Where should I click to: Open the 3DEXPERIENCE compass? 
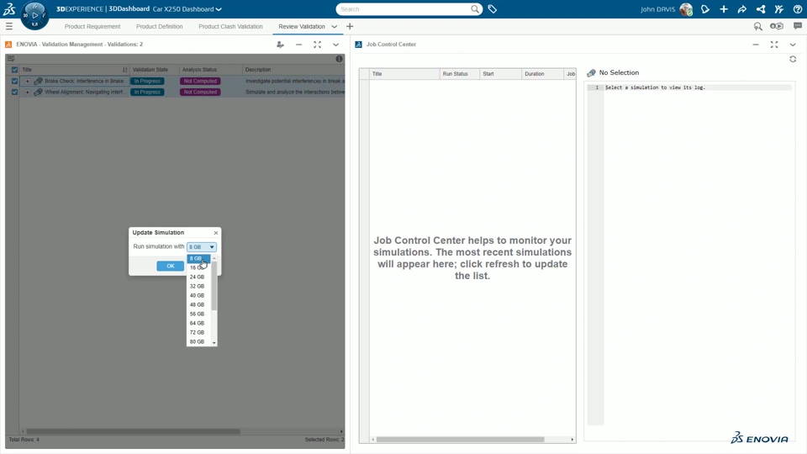pyautogui.click(x=34, y=15)
